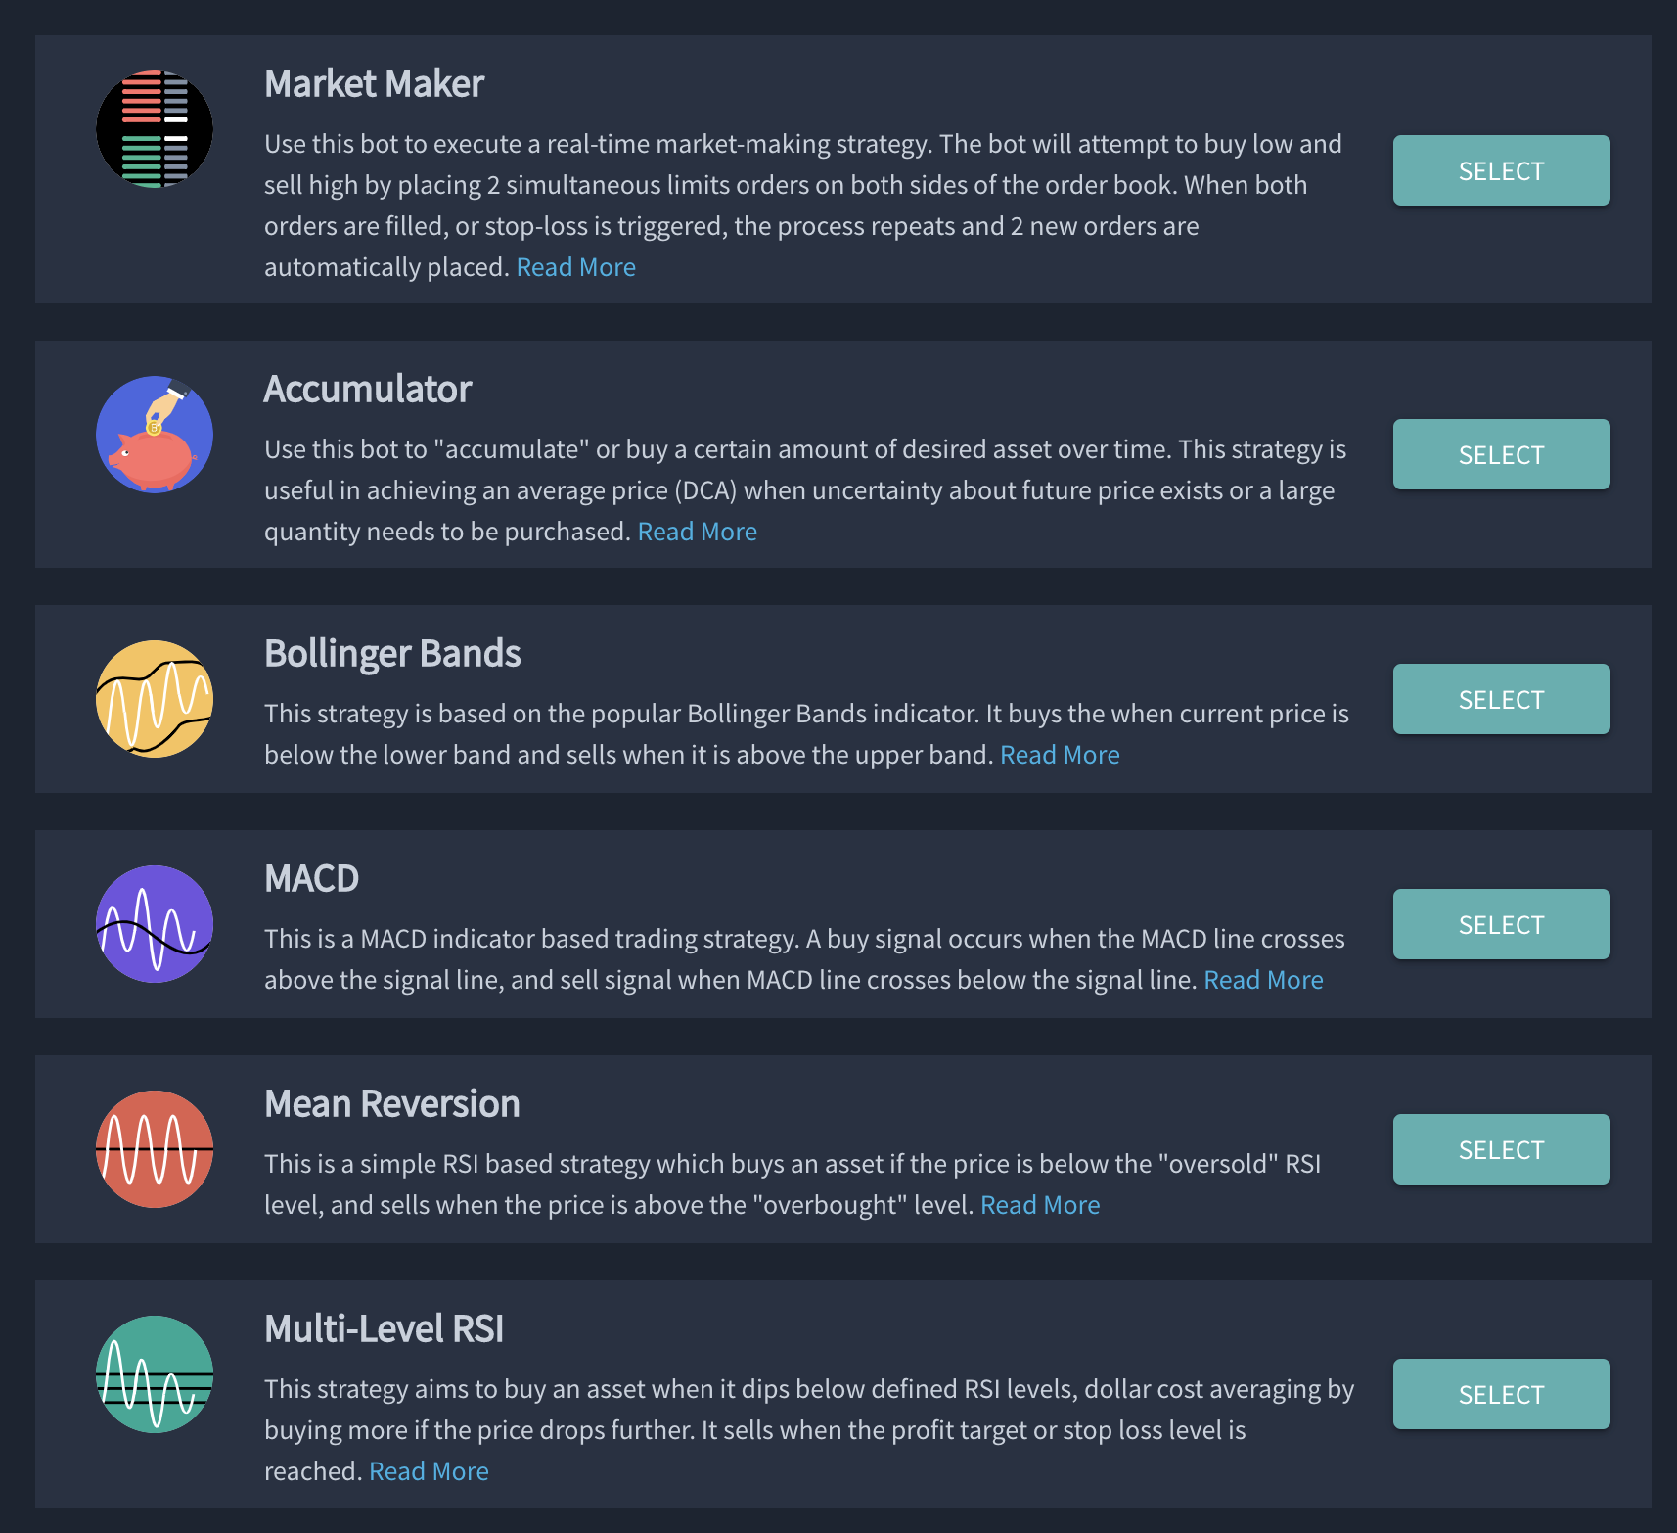The height and width of the screenshot is (1533, 1677).
Task: Click the Mean Reversion red icon
Action: point(155,1149)
